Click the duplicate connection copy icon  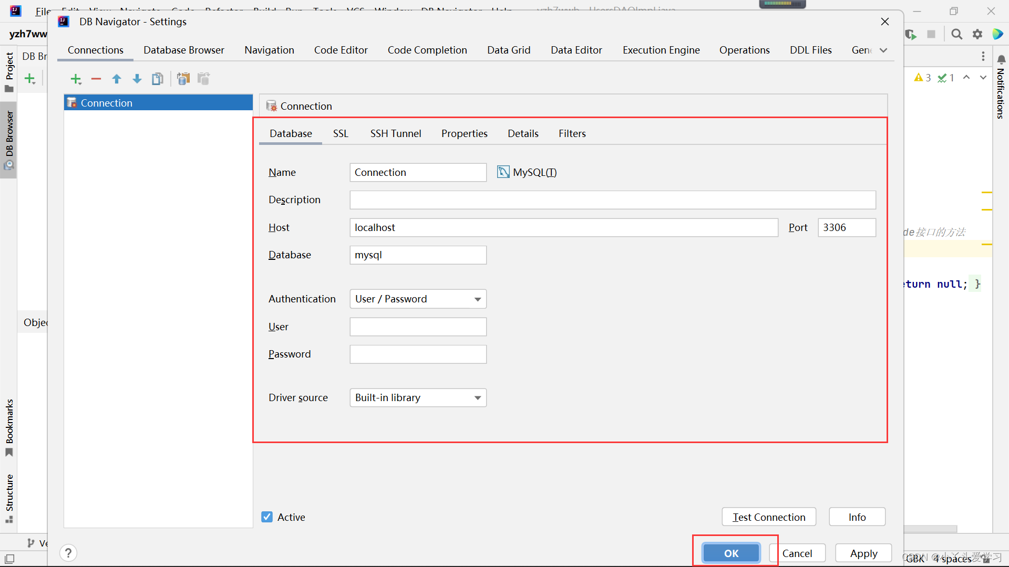(x=158, y=78)
